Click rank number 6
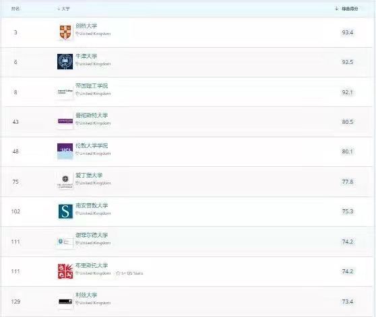This screenshot has height=317, width=376. pyautogui.click(x=15, y=62)
